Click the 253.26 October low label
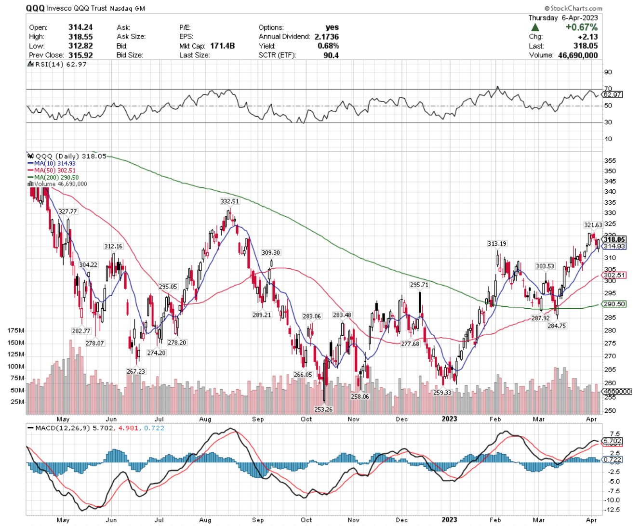640x526 pixels. click(323, 409)
